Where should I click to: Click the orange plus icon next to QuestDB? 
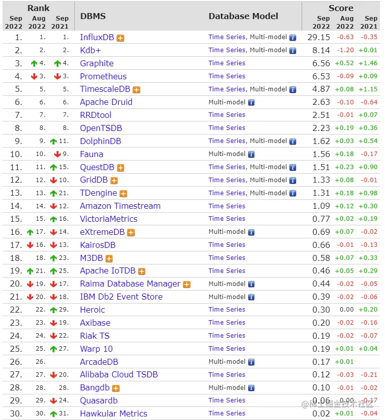click(121, 168)
